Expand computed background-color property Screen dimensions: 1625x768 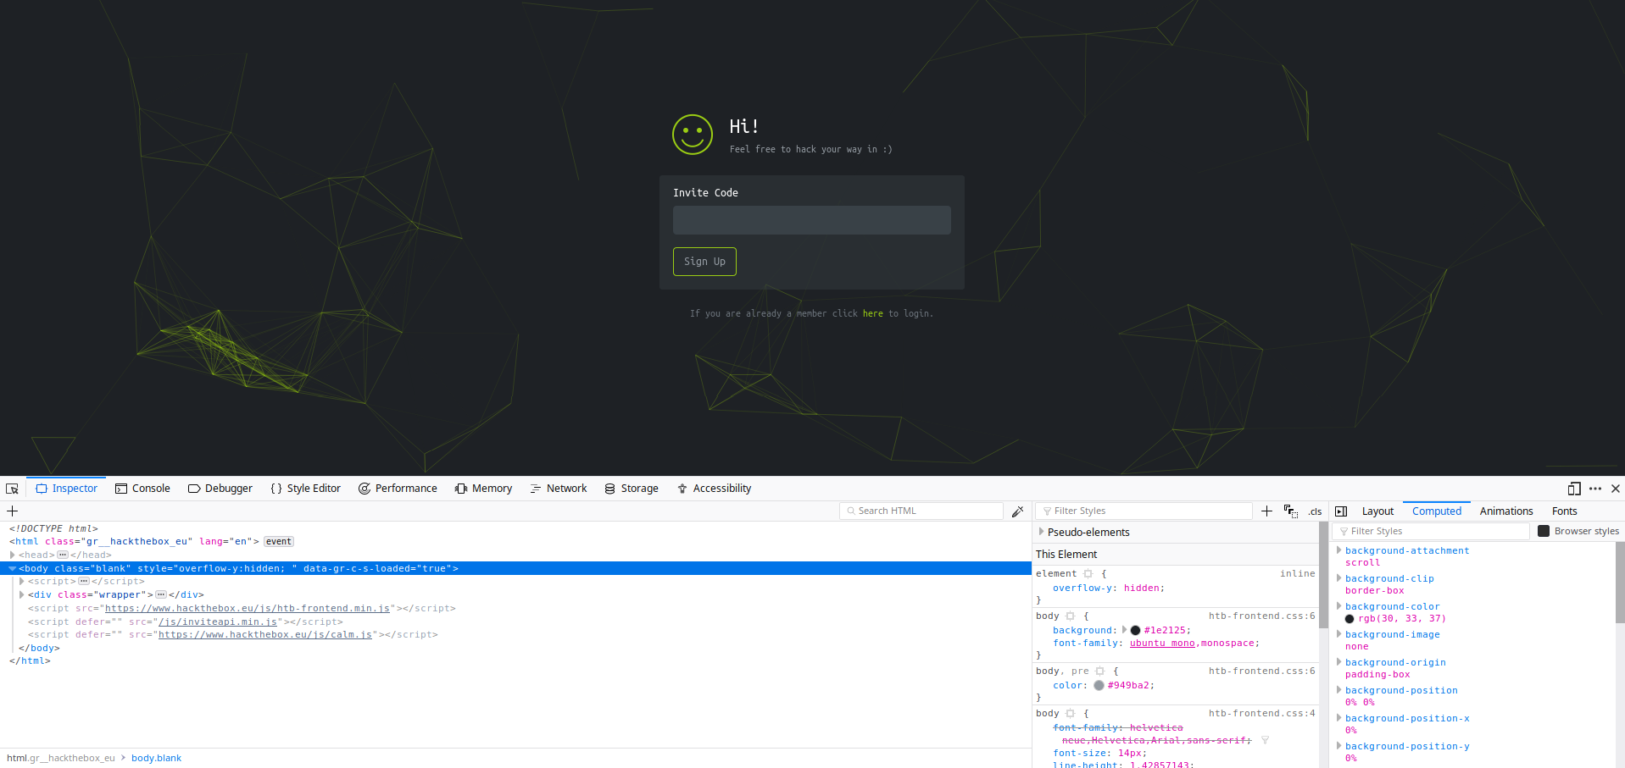tap(1339, 606)
